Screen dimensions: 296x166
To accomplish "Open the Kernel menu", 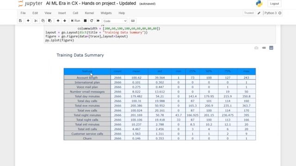I will pos(89,13).
